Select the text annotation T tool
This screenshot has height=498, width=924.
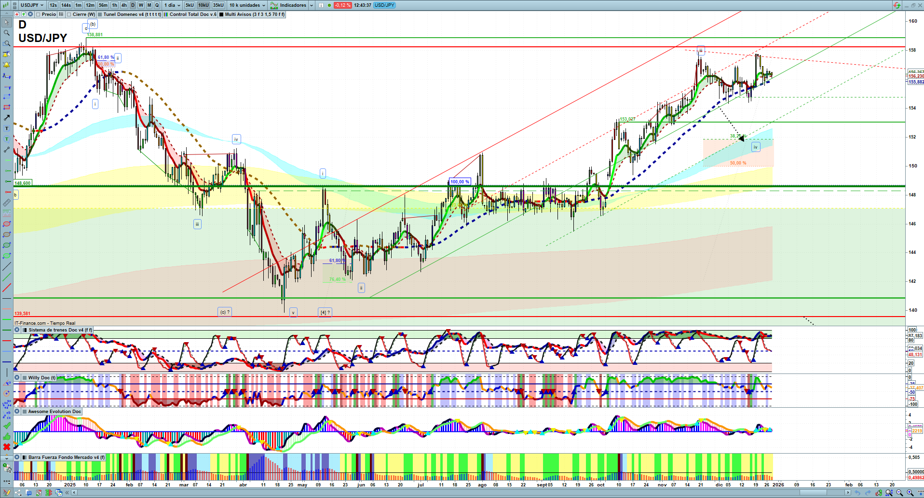[7, 128]
